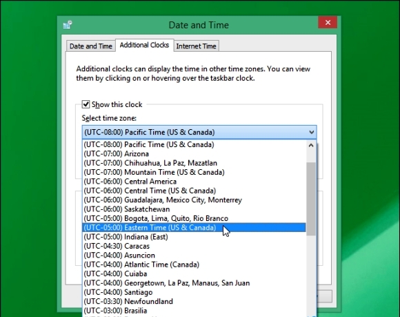
Task: Switch to the Date and Time tab
Action: tap(90, 46)
